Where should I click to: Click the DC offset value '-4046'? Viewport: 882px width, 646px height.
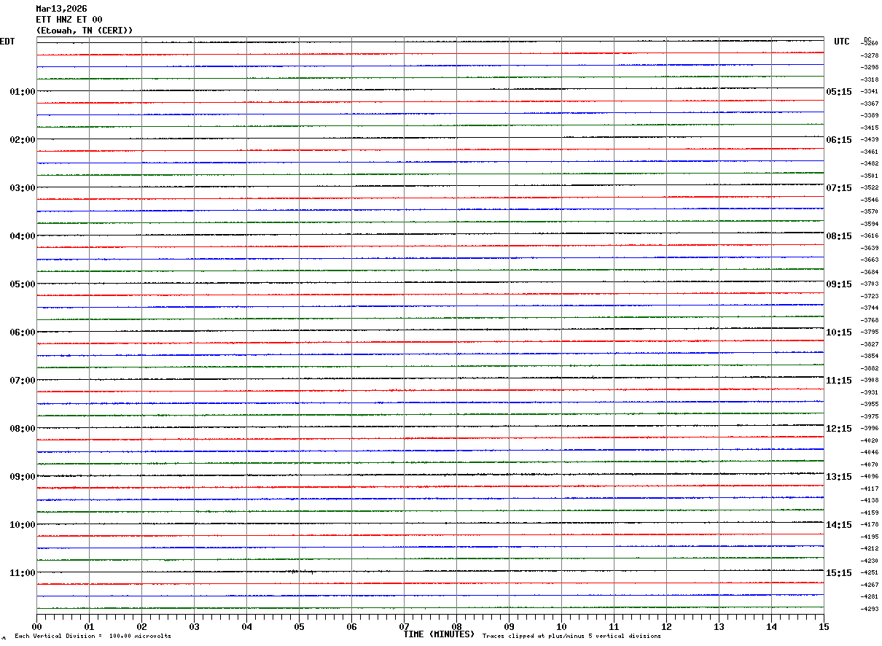pyautogui.click(x=870, y=452)
